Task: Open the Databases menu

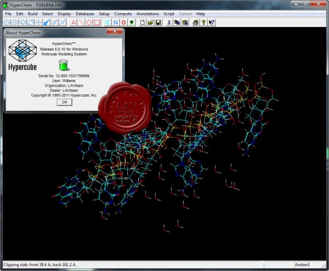Action: click(x=85, y=14)
